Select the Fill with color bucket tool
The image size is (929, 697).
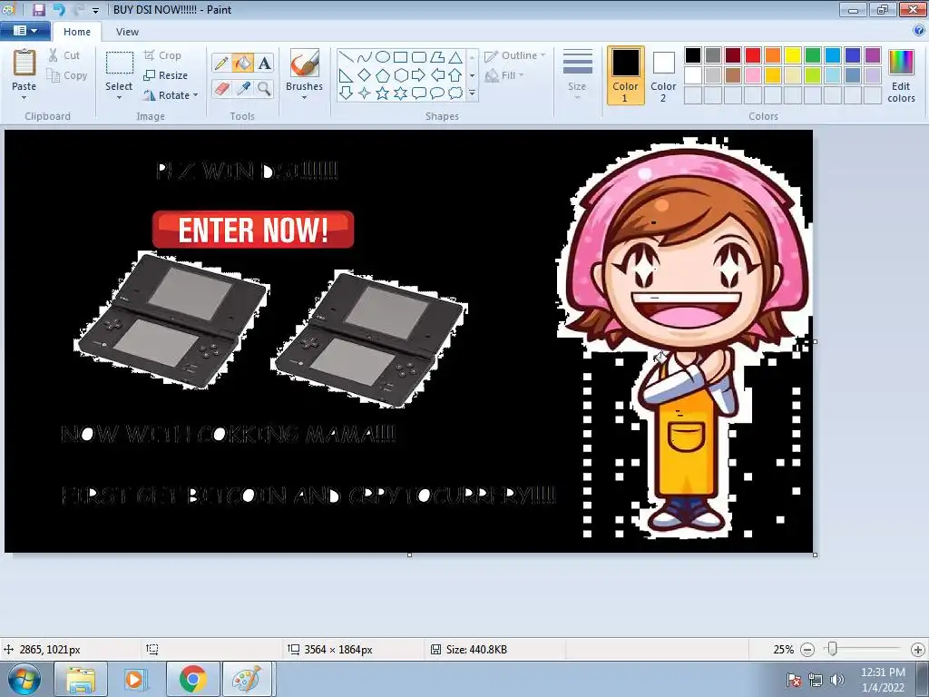(243, 63)
